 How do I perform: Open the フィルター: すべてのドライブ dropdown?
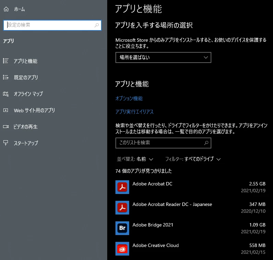(193, 159)
